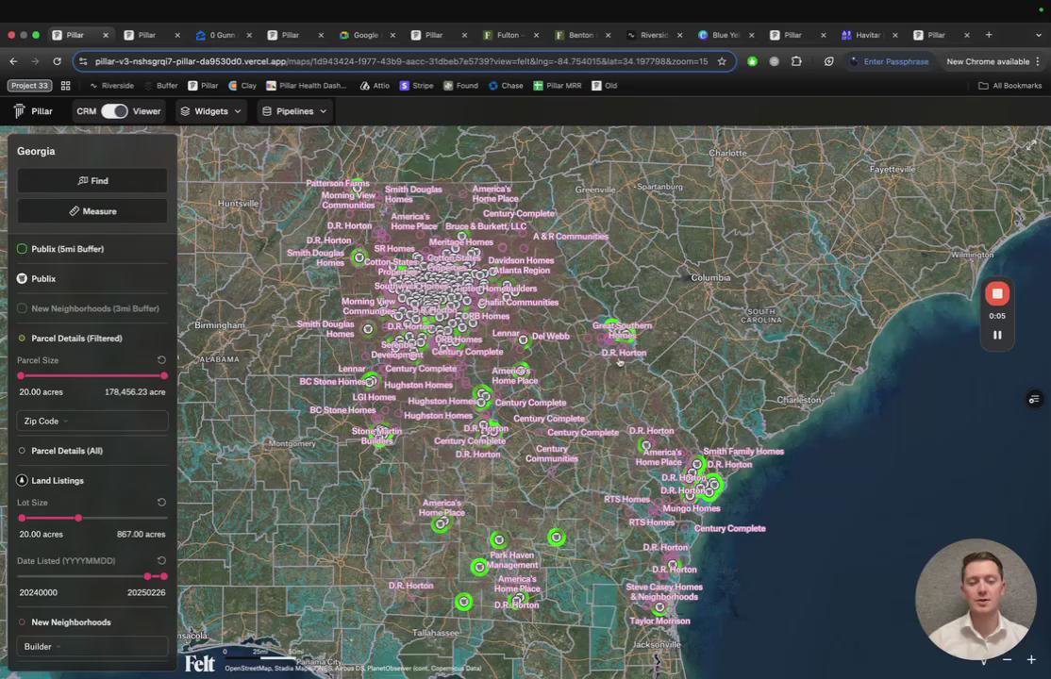Open Pillar Health Dash bookmark
Image resolution: width=1051 pixels, height=679 pixels.
[x=307, y=86]
